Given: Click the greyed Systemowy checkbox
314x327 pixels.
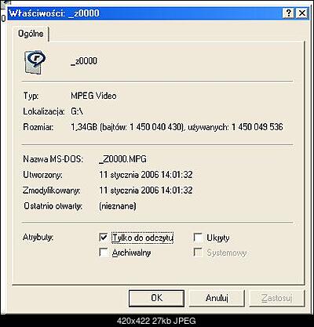Looking at the screenshot, I should (198, 253).
